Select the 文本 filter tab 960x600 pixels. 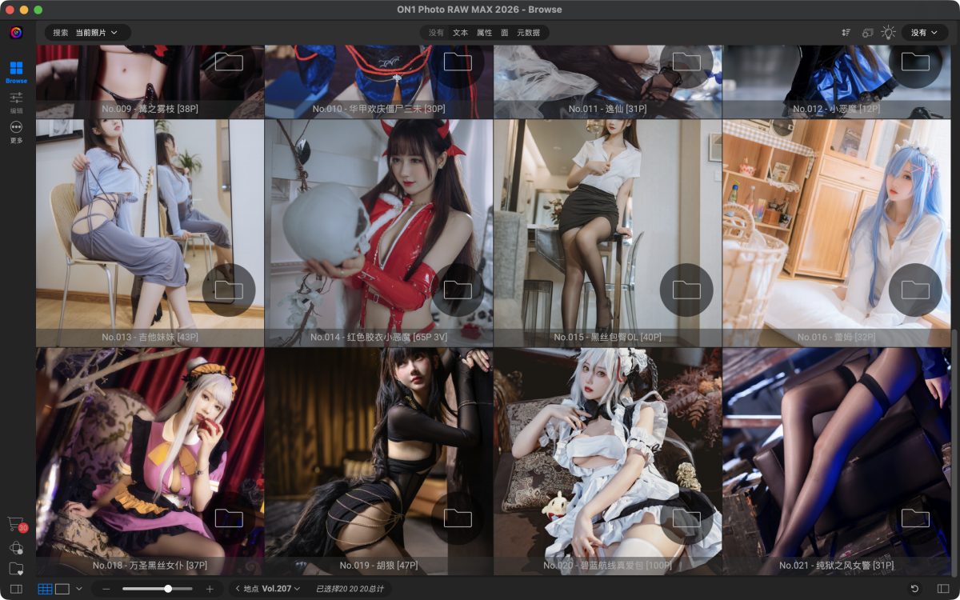click(460, 33)
